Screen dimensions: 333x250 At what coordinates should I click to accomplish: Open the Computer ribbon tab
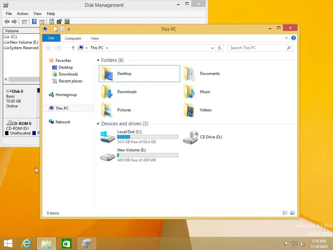pyautogui.click(x=73, y=38)
